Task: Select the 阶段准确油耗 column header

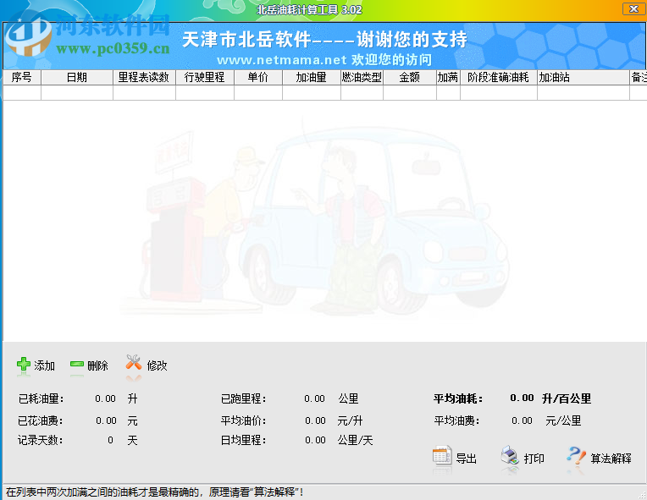Action: coord(499,78)
